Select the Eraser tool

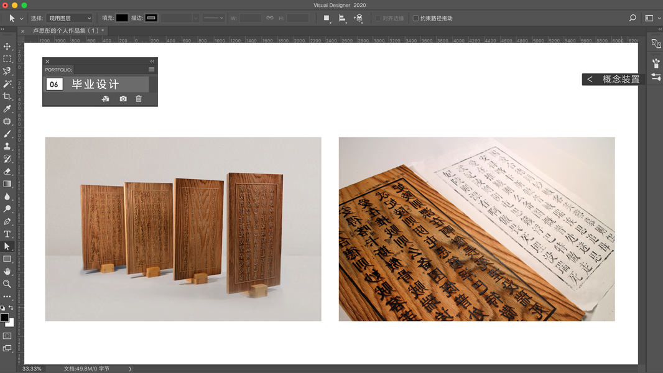click(x=7, y=171)
